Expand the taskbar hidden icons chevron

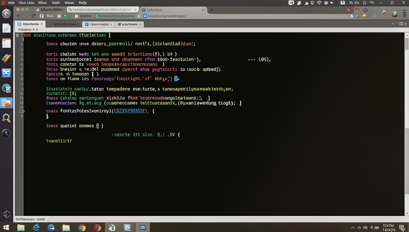click(353, 227)
